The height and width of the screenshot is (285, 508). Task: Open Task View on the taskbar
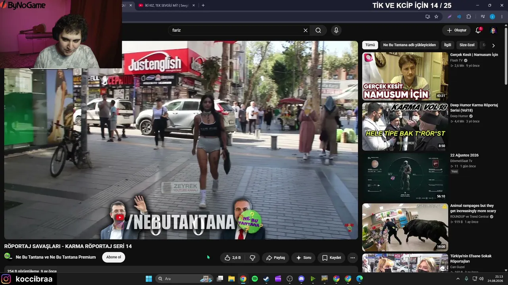(x=220, y=279)
